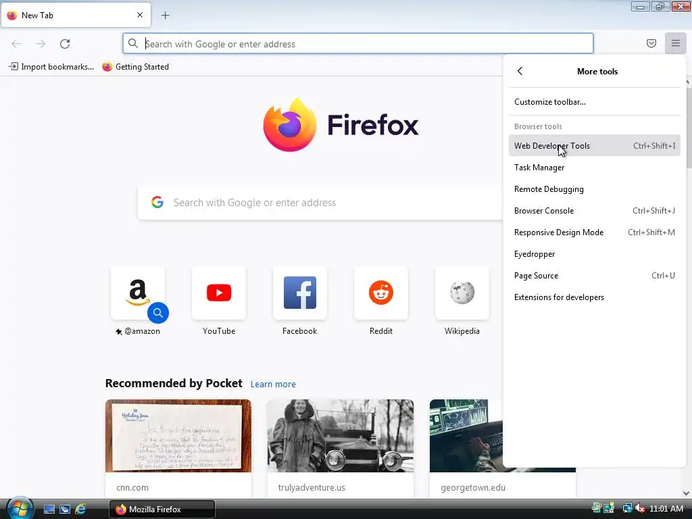Select Customize toolbar... menu entry

point(594,102)
